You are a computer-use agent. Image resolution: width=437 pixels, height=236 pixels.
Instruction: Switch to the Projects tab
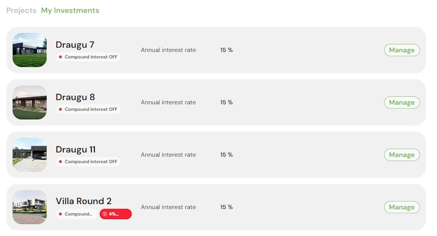21,10
